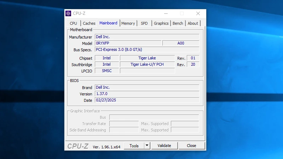283x159 pixels.
Task: Click the Close button at bottom
Action: point(191,146)
